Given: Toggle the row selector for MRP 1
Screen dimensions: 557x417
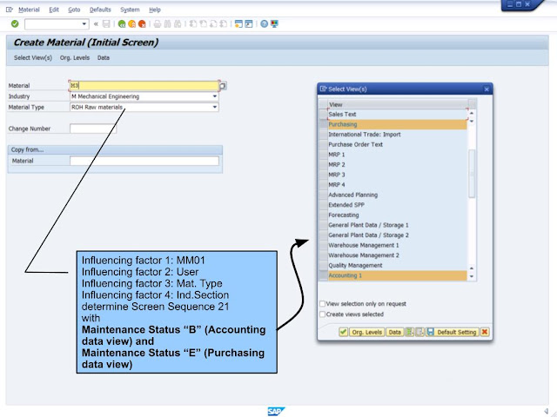Looking at the screenshot, I should coord(323,155).
